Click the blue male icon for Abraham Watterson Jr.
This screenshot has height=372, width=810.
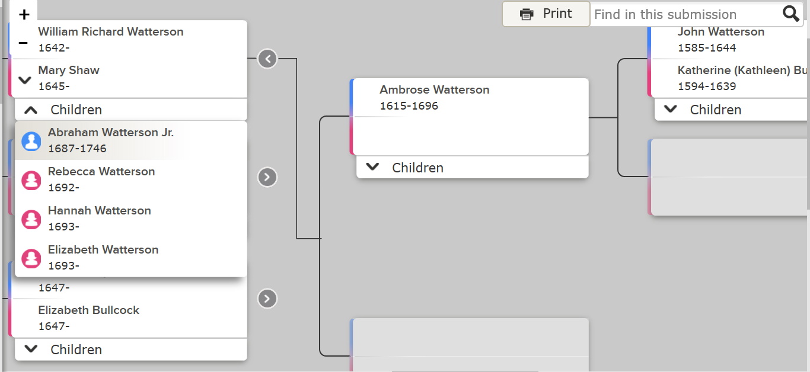pos(31,141)
